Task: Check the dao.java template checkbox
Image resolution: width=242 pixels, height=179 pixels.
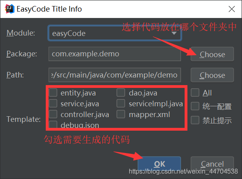Action: point(121,92)
